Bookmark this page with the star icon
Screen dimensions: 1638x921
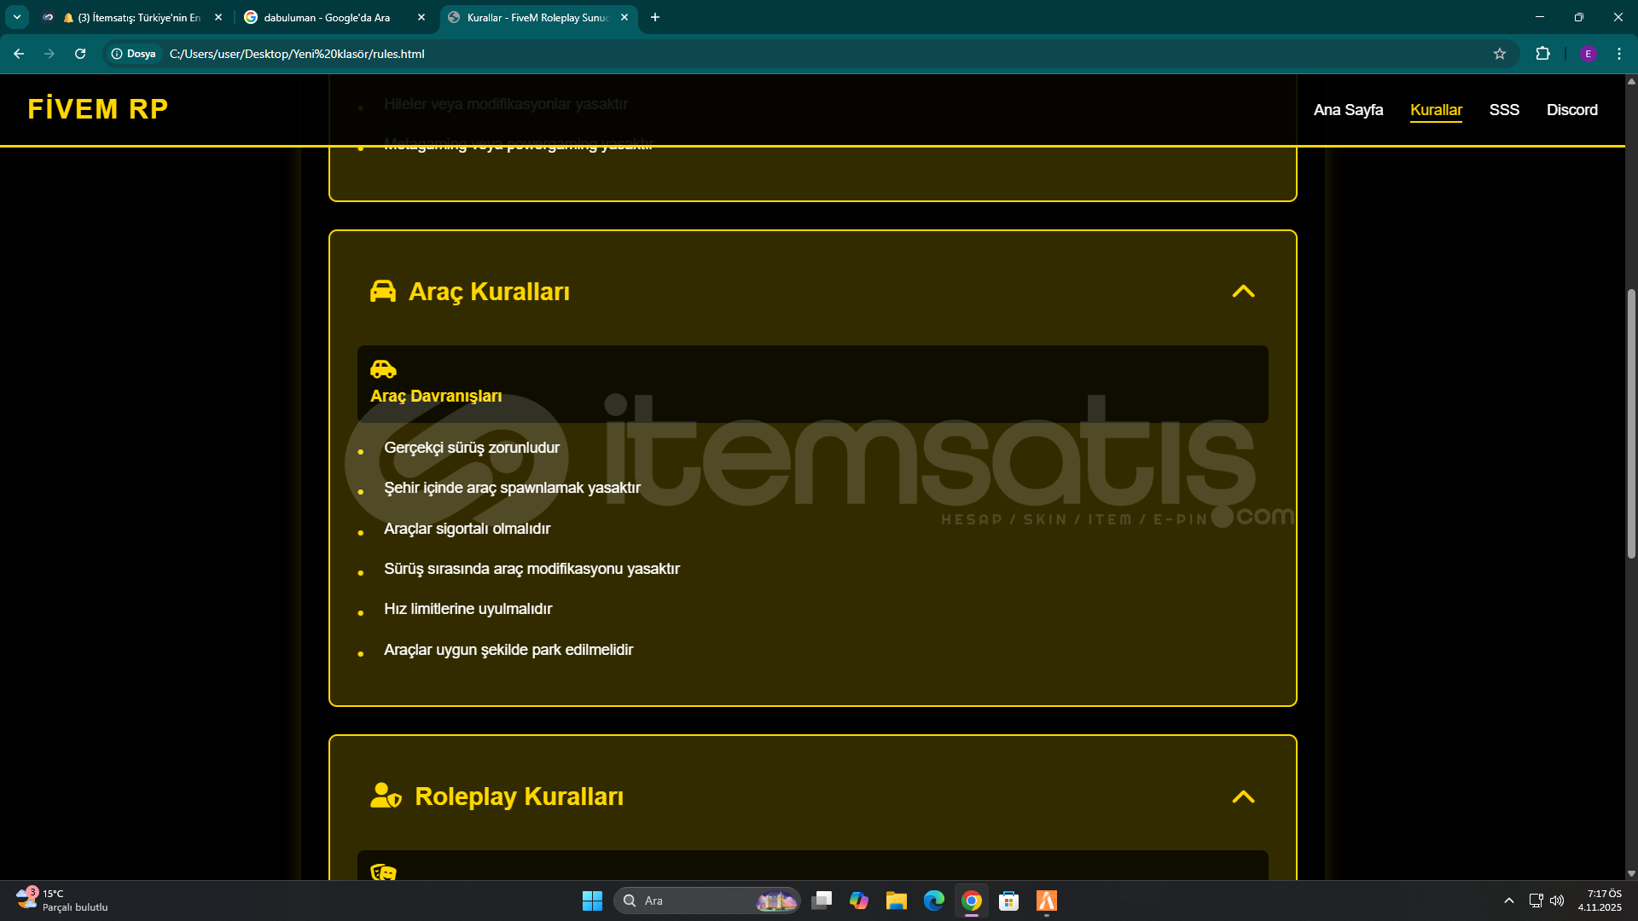point(1500,54)
